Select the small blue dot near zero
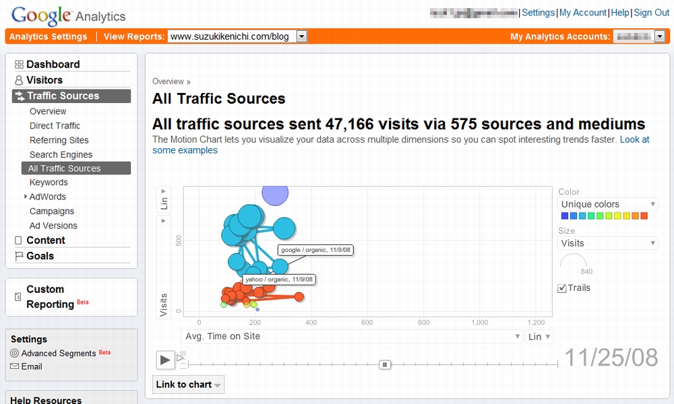The image size is (674, 404). click(x=257, y=309)
